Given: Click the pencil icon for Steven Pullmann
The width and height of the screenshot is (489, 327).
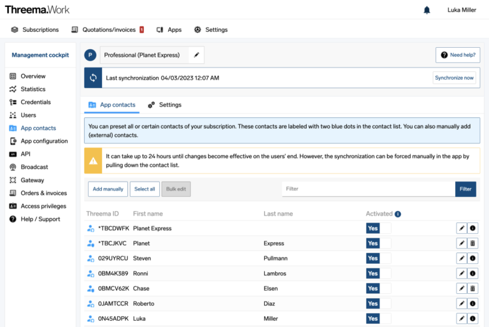Looking at the screenshot, I should tap(462, 258).
